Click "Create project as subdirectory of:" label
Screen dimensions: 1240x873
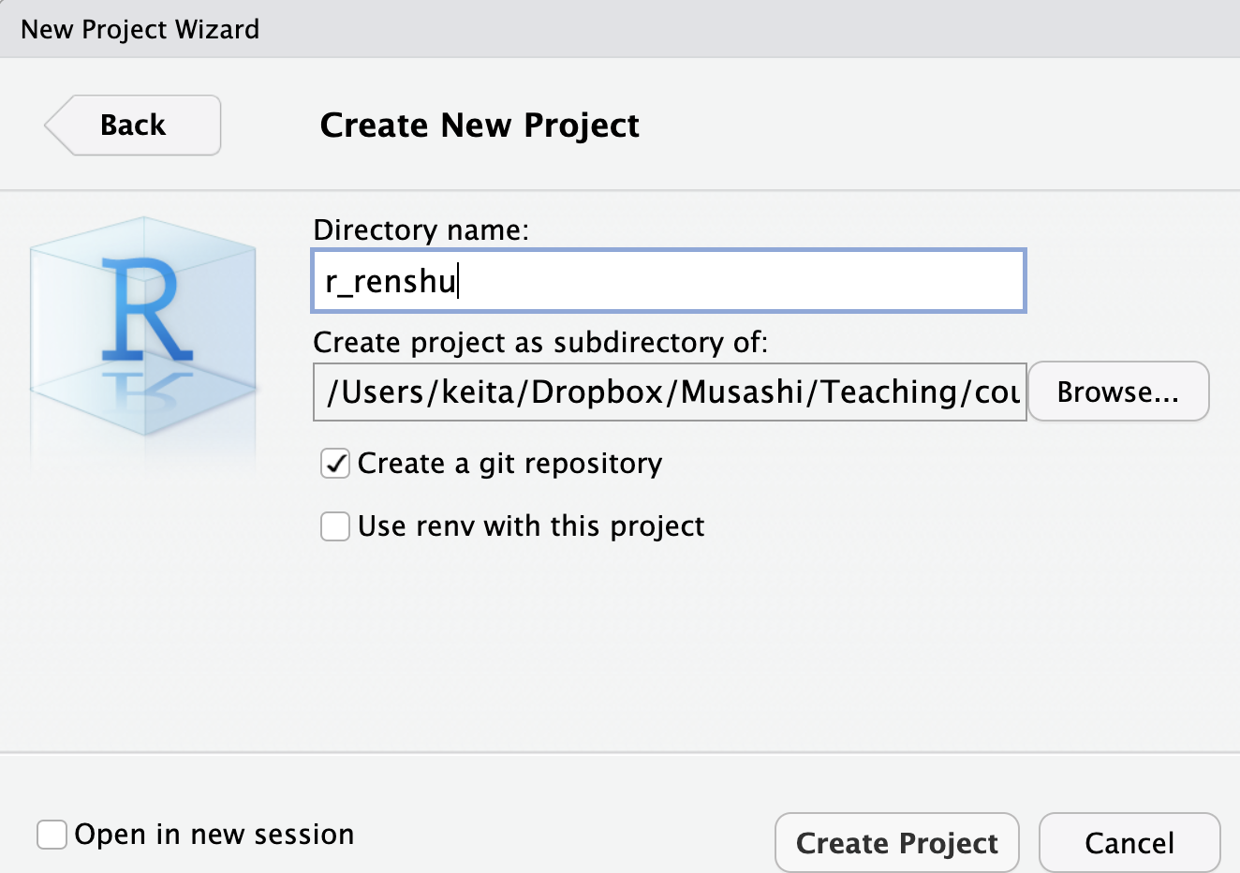point(540,342)
